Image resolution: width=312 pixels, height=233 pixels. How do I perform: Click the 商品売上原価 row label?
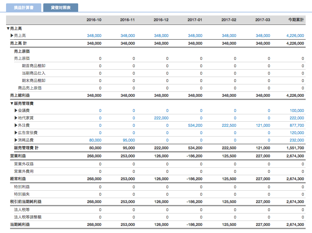click(30, 88)
